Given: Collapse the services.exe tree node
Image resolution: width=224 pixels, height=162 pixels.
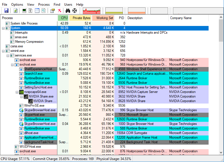Looking at the screenshot, I should point(8,56).
